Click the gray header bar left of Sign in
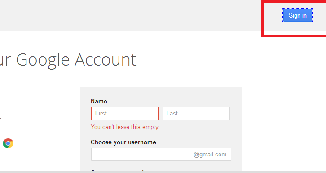The image size is (326, 173). (x=131, y=15)
